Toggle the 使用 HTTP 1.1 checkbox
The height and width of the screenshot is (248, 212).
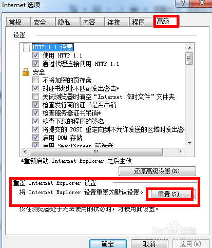click(x=35, y=55)
